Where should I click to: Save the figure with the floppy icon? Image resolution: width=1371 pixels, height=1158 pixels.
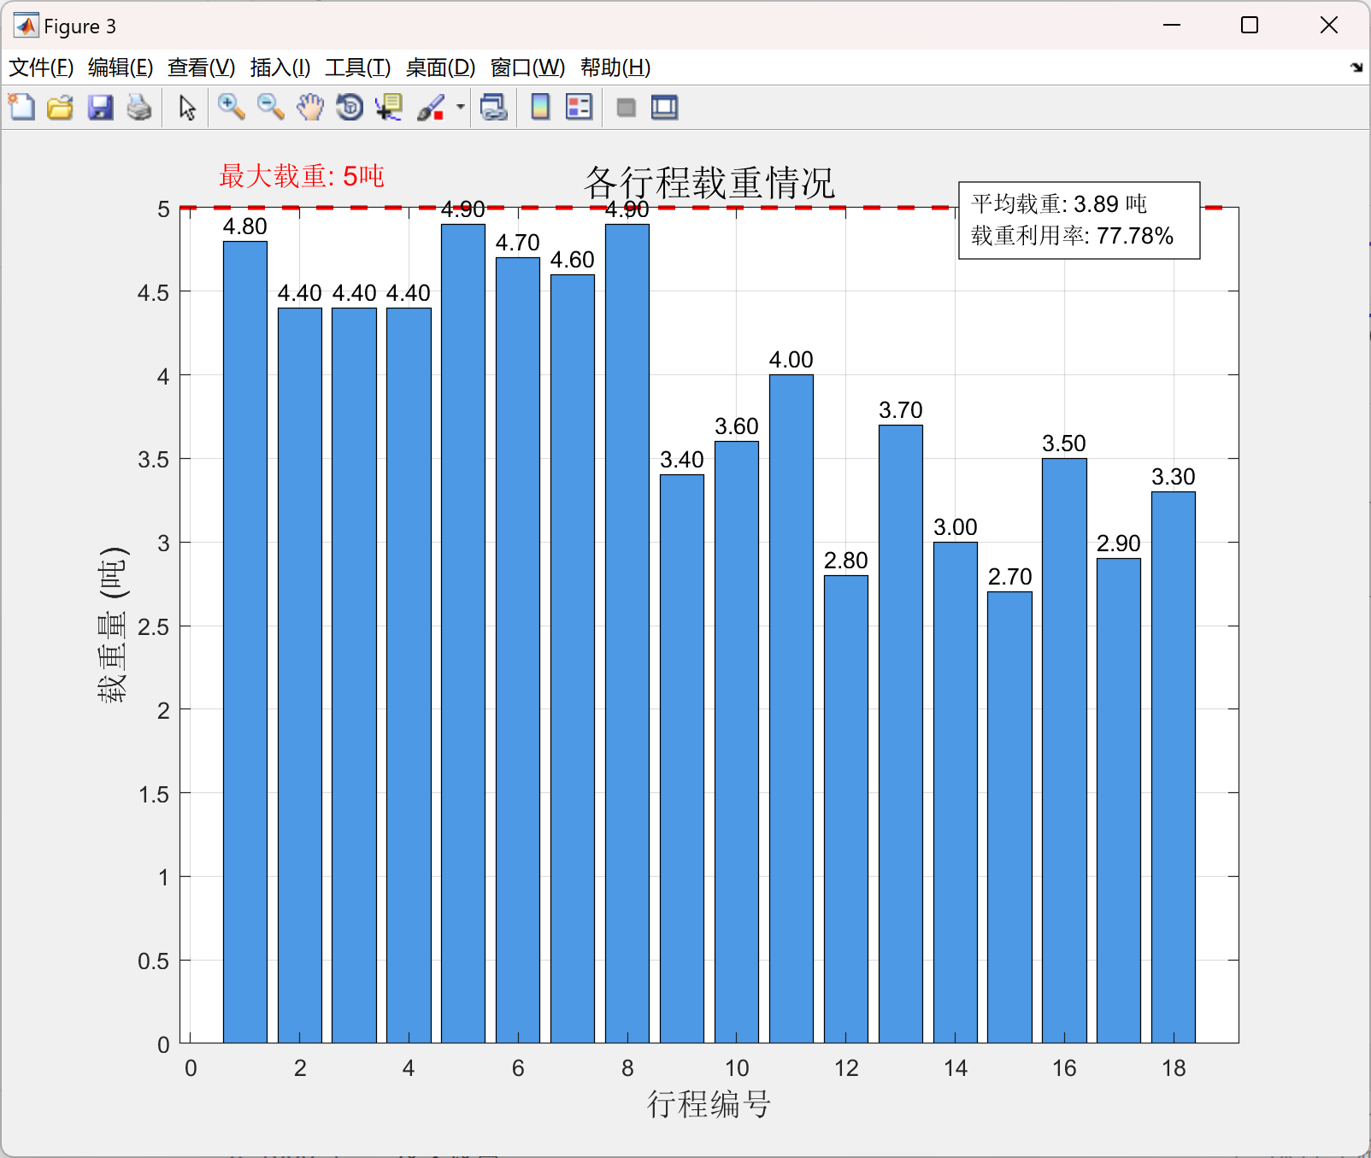coord(100,107)
